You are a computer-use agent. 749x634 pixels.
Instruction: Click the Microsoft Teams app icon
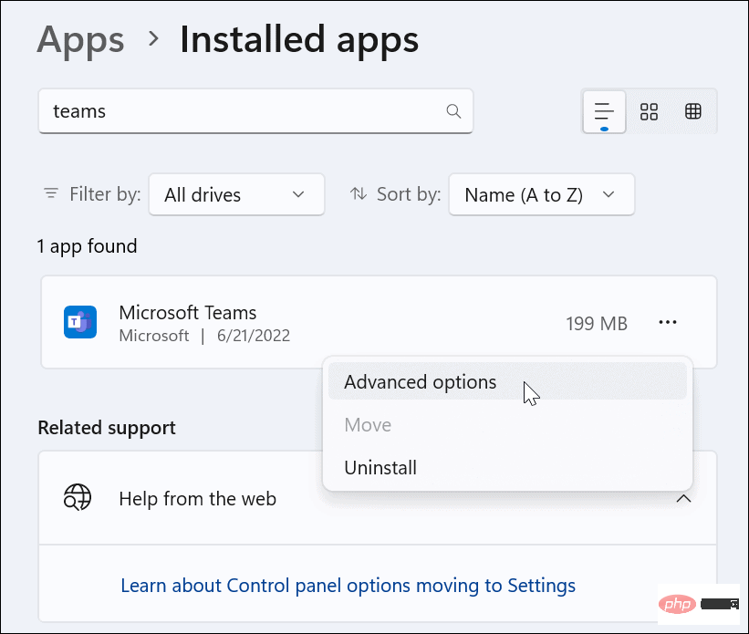click(80, 322)
